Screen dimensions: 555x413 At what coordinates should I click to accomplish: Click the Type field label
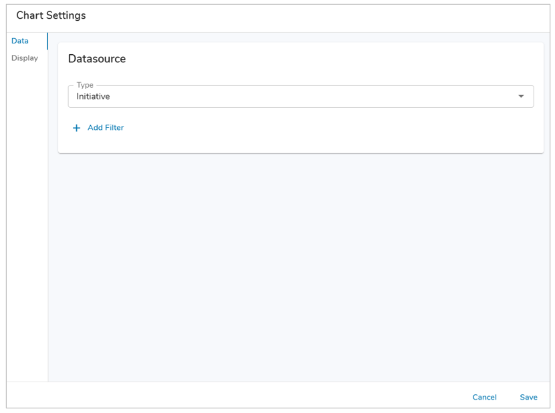click(x=85, y=85)
